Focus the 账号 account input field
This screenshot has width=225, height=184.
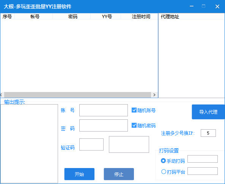coord(104,110)
